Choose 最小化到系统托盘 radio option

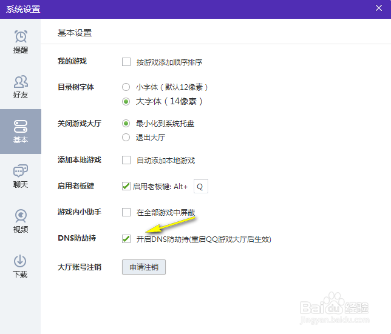click(126, 124)
